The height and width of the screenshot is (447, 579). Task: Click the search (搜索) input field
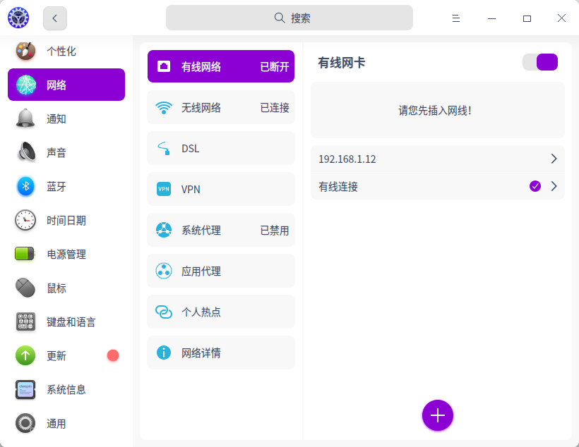pyautogui.click(x=289, y=18)
